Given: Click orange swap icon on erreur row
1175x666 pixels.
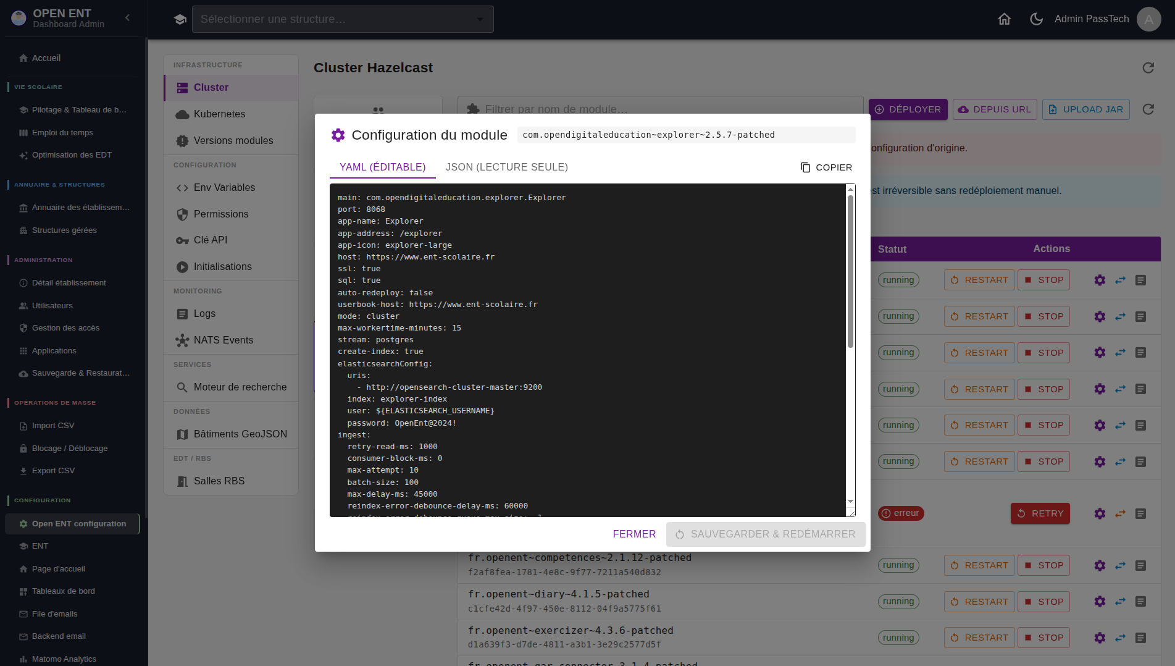Looking at the screenshot, I should (1120, 513).
